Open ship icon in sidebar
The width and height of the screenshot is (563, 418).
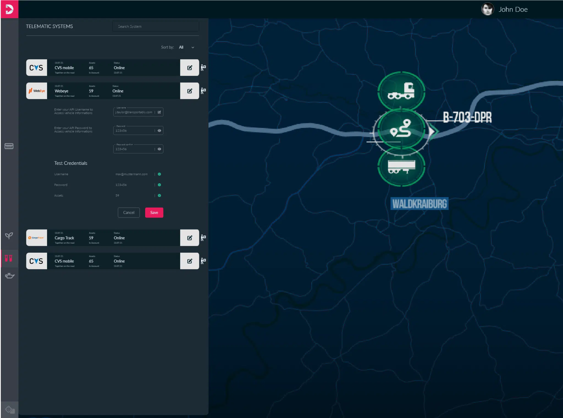pos(9,276)
